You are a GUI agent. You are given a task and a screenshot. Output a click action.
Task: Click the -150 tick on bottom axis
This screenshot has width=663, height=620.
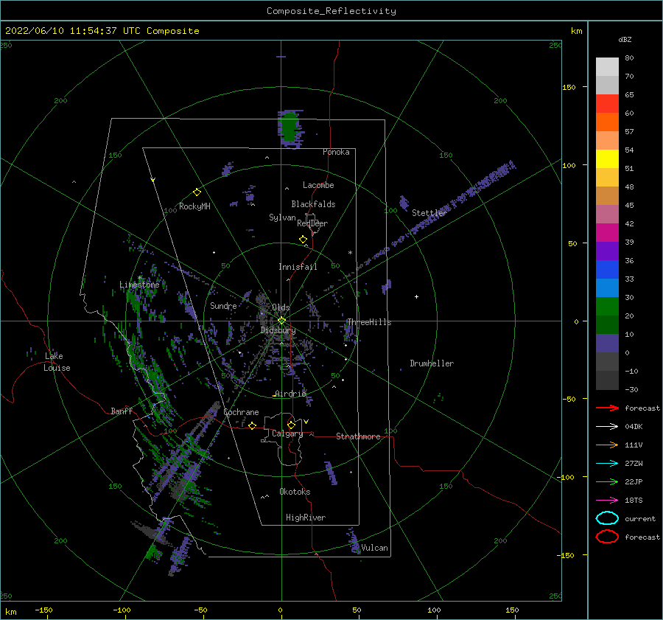[x=43, y=610]
